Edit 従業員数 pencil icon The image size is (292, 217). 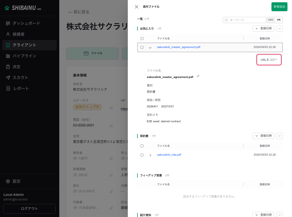[x=111, y=175]
